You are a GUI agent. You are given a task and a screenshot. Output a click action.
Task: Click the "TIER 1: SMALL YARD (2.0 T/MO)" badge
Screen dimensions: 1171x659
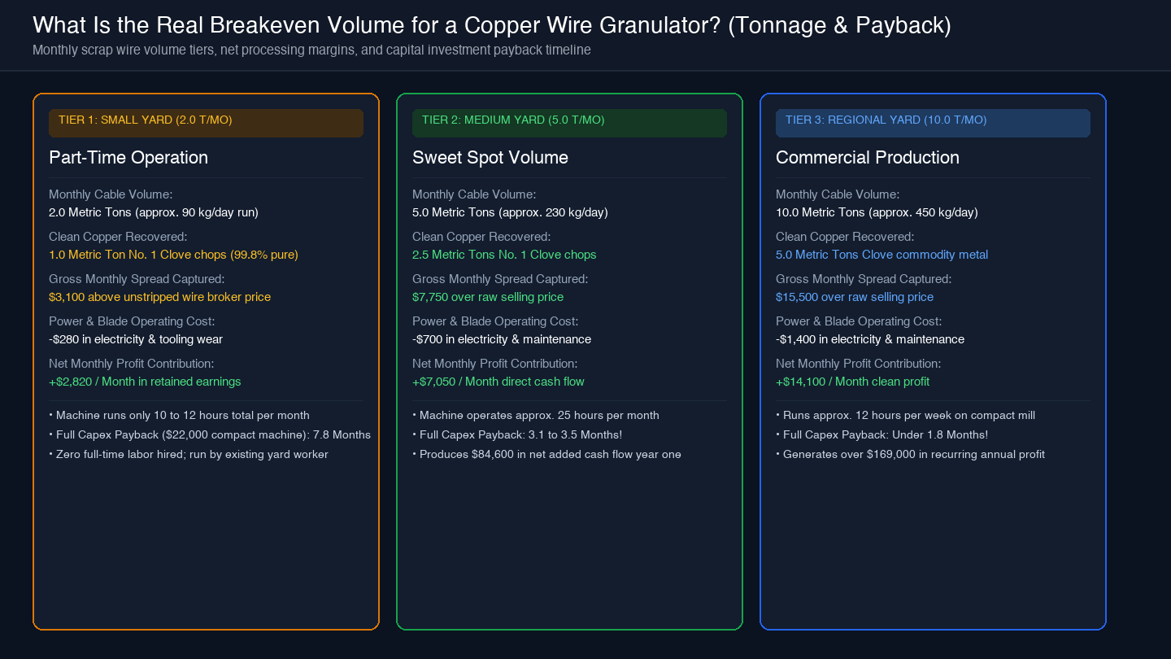click(x=206, y=123)
